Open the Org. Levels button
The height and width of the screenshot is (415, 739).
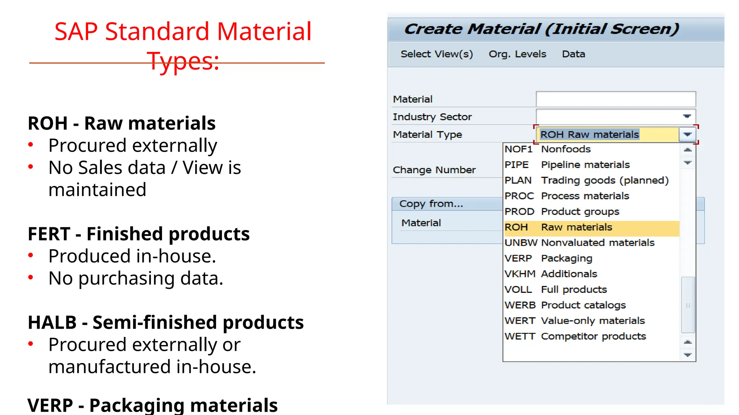(x=517, y=54)
